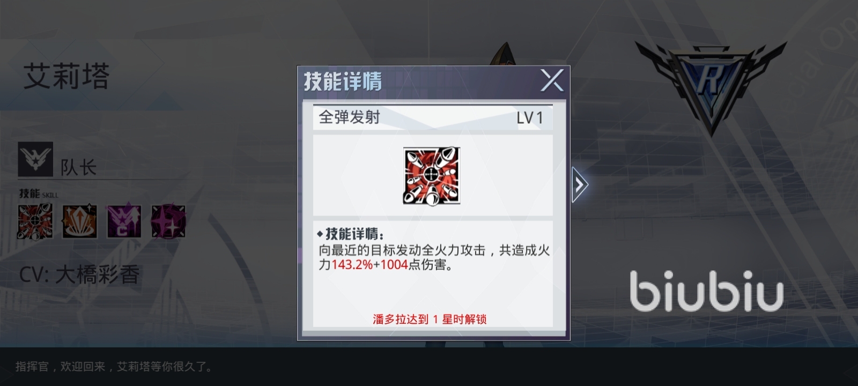The image size is (858, 386).
Task: Close the 技能详情 skill details dialog
Action: pyautogui.click(x=552, y=81)
